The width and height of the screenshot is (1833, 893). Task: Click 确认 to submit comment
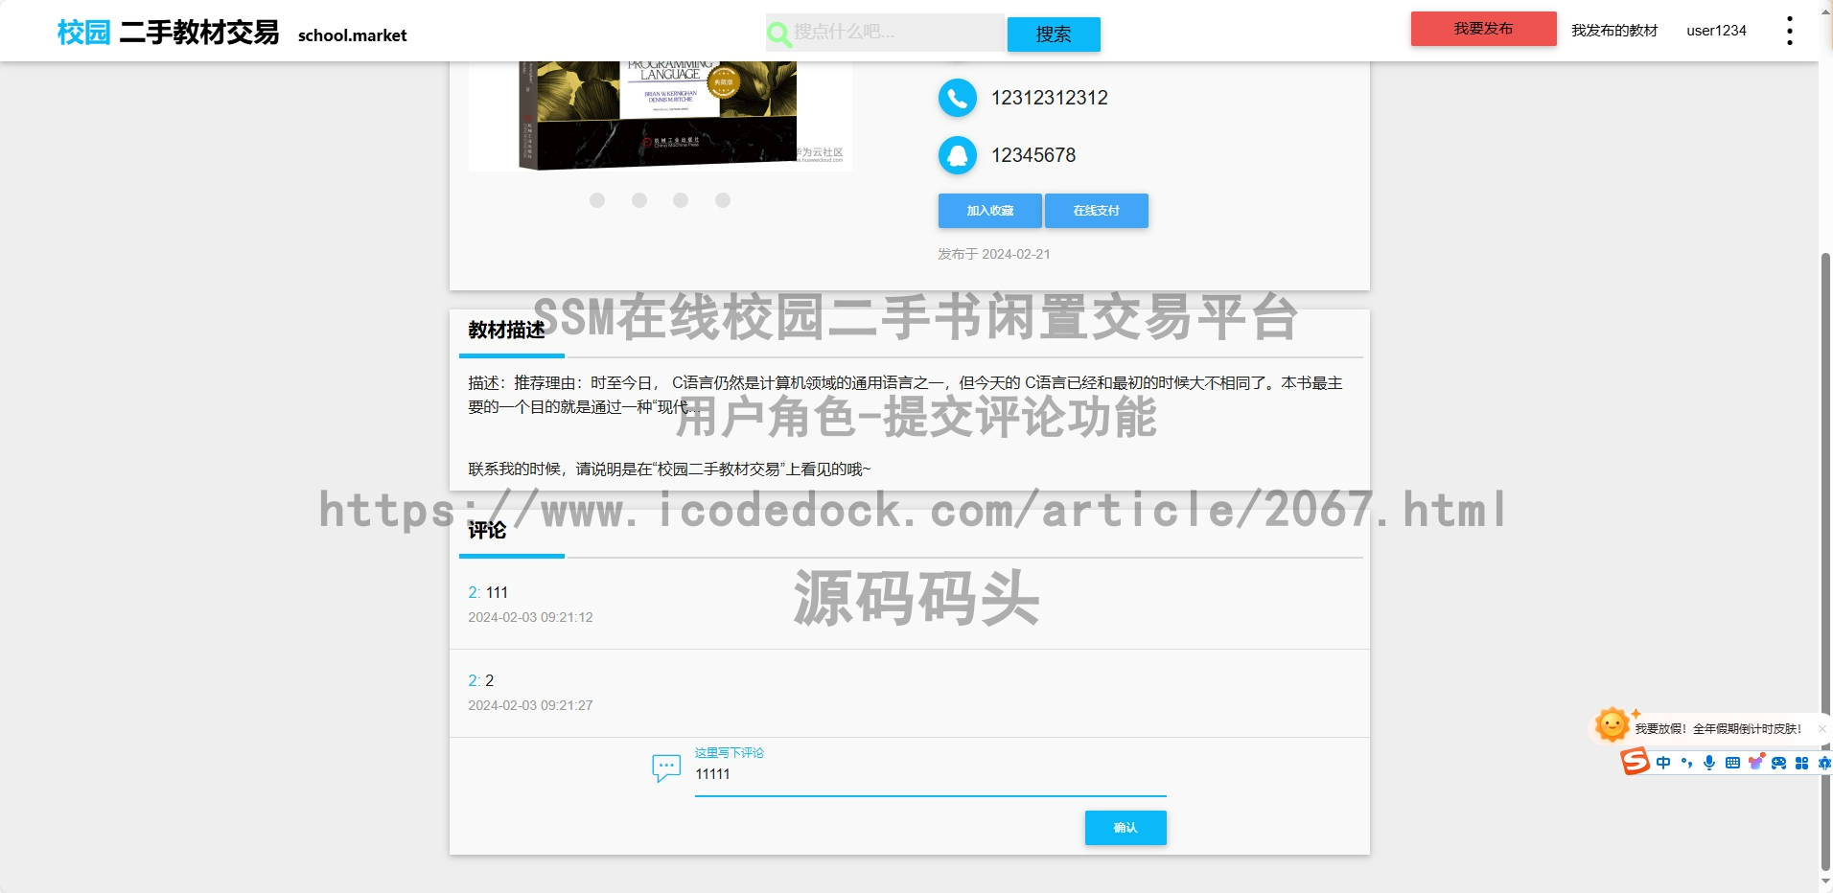pyautogui.click(x=1125, y=828)
